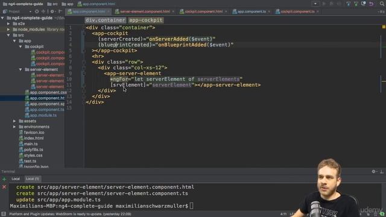Click the fold toggle at line 2

84,34
